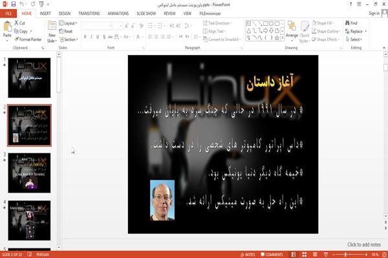Click the Replace button

356,31
